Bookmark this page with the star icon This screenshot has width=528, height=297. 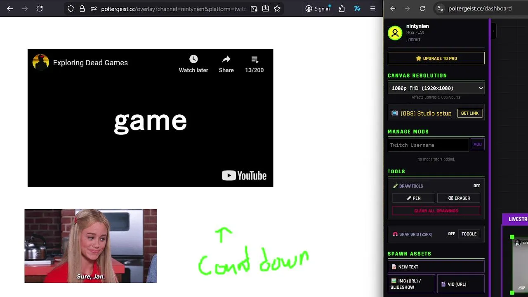pos(277,8)
